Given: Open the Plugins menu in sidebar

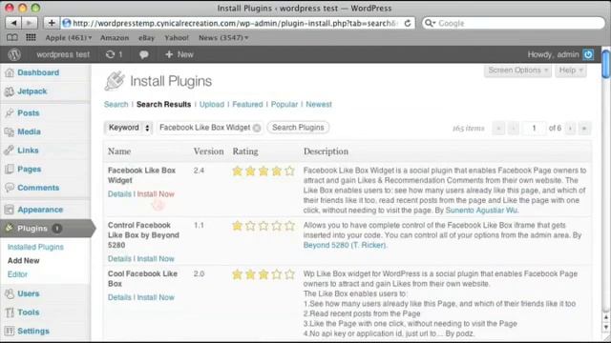Looking at the screenshot, I should point(46,229).
